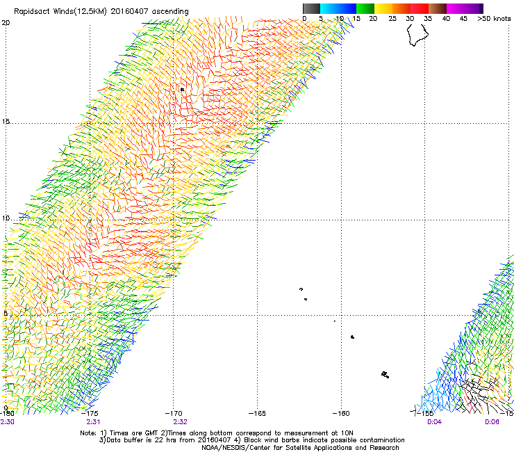Click the purple time label '0:04'

click(434, 422)
